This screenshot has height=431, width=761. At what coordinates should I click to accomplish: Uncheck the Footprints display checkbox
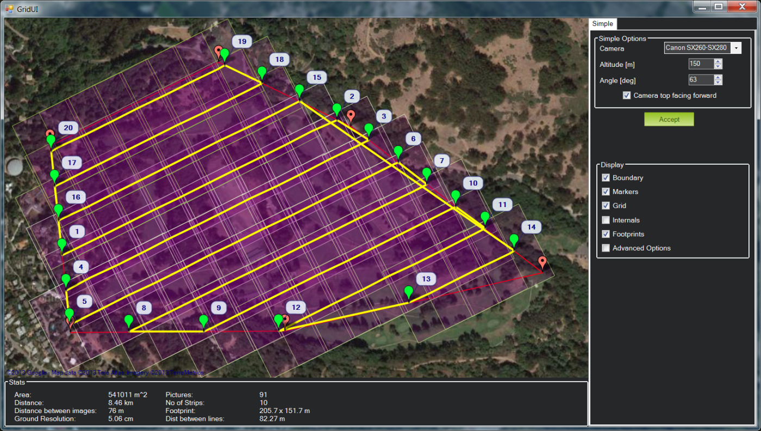click(606, 234)
